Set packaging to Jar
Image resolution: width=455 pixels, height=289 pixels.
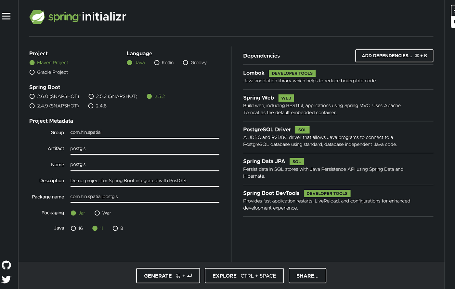click(78, 213)
